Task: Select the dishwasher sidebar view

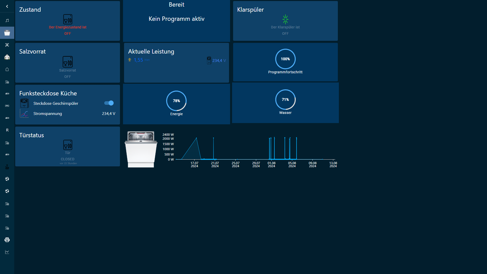Action: (7, 33)
